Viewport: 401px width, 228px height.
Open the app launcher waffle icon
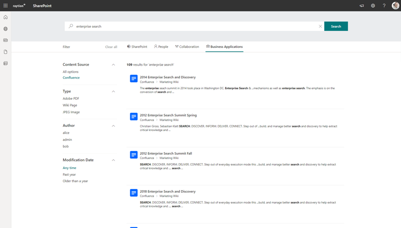tap(6, 6)
